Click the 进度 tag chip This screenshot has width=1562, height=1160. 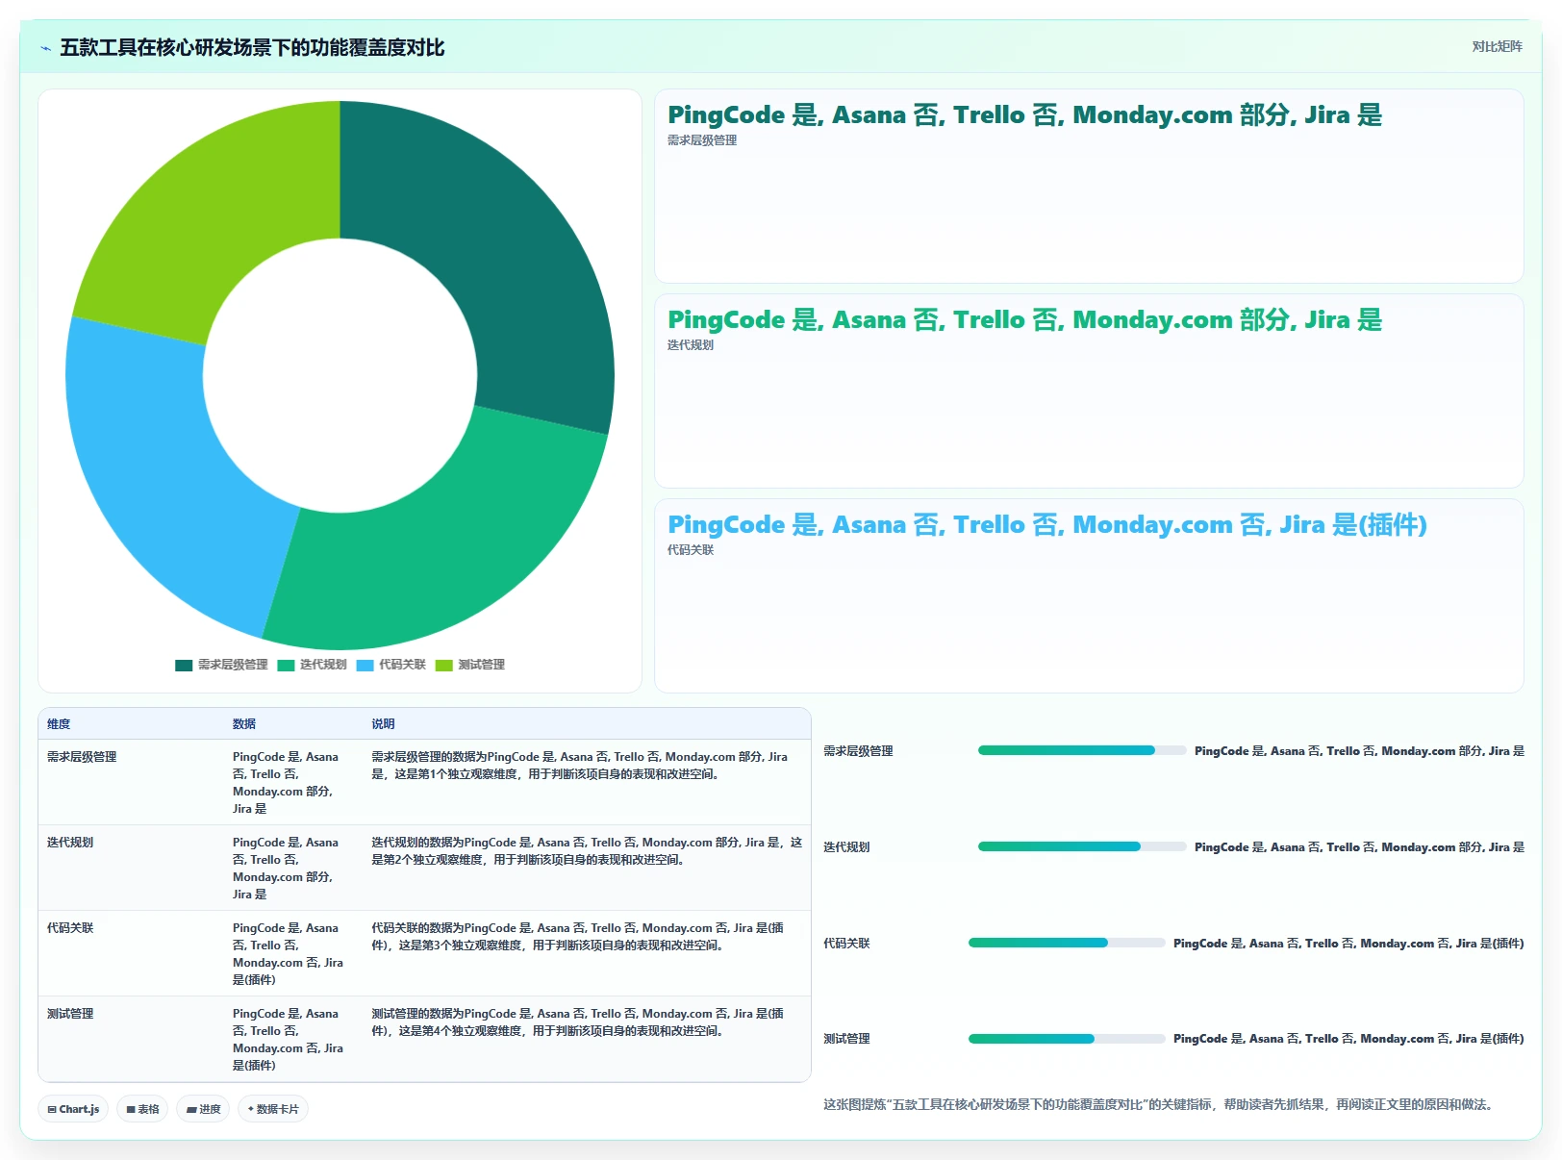tap(203, 1109)
